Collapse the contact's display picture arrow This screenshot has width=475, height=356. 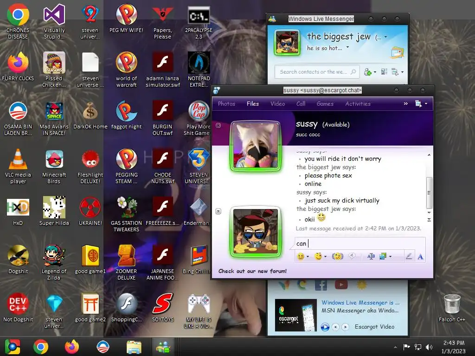click(218, 125)
